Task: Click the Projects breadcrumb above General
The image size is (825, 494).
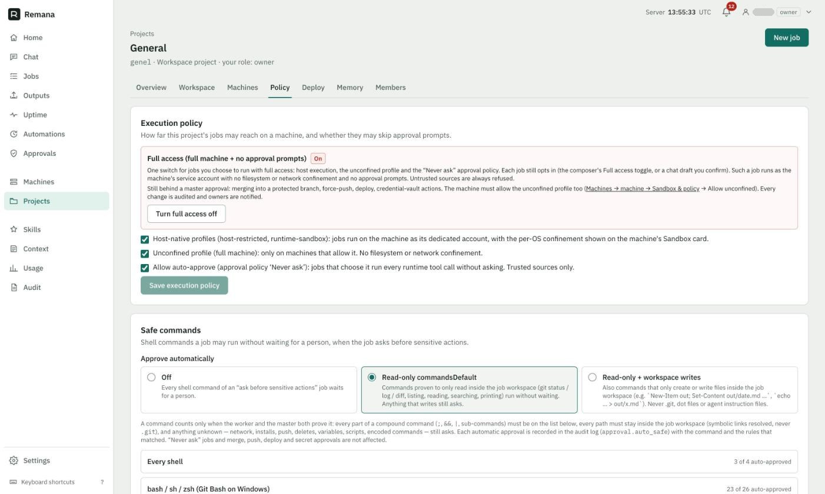Action: click(x=142, y=34)
